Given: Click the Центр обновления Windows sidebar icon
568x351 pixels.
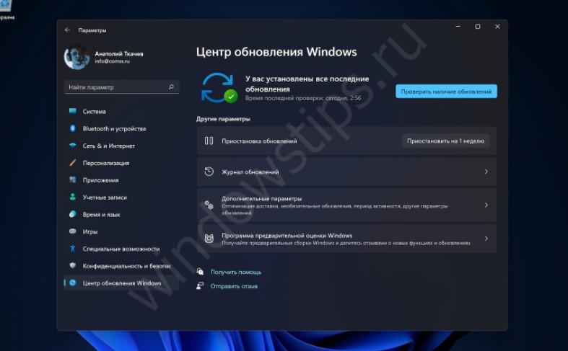Looking at the screenshot, I should (72, 283).
